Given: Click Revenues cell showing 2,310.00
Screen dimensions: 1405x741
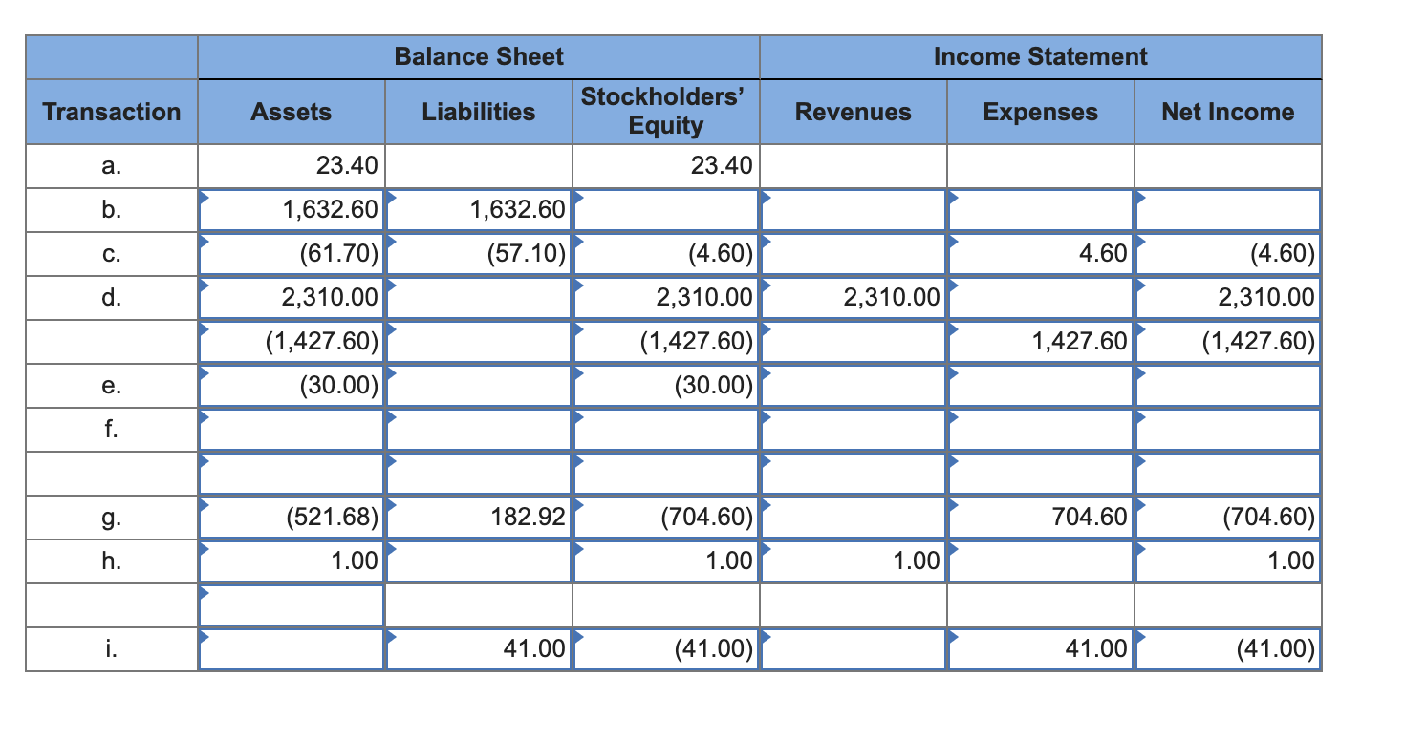Looking at the screenshot, I should point(853,297).
